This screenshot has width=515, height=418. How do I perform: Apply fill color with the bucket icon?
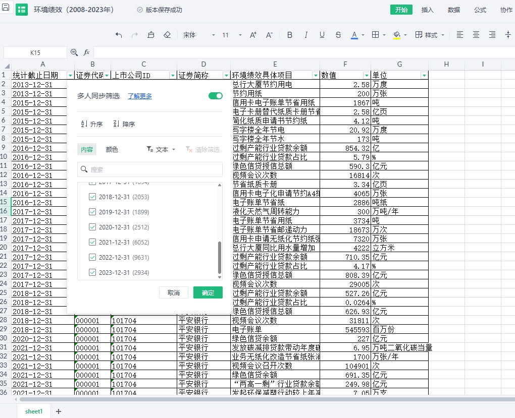pos(397,34)
